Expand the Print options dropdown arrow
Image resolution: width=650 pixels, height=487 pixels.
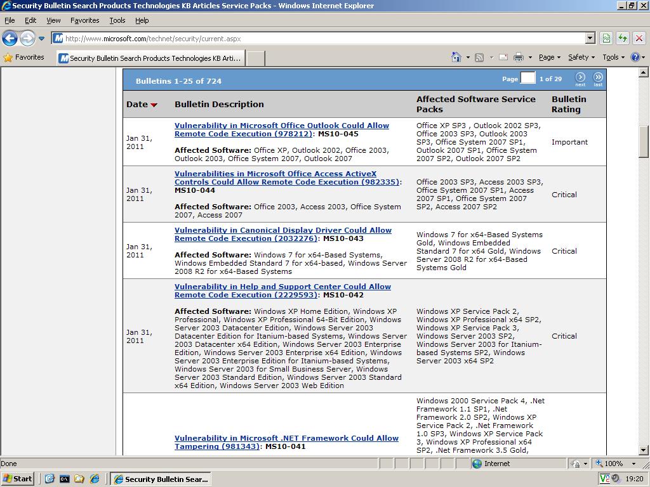pos(530,58)
